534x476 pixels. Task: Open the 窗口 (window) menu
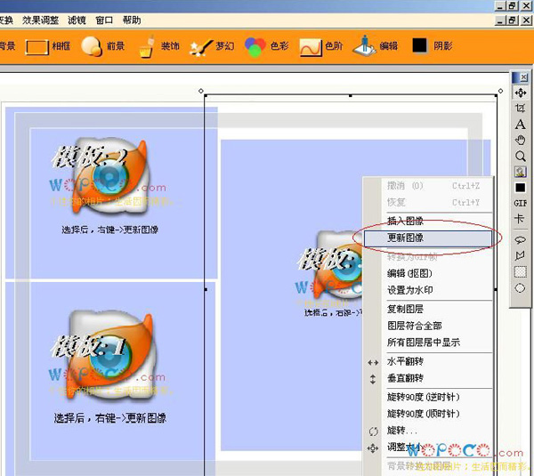click(x=104, y=20)
